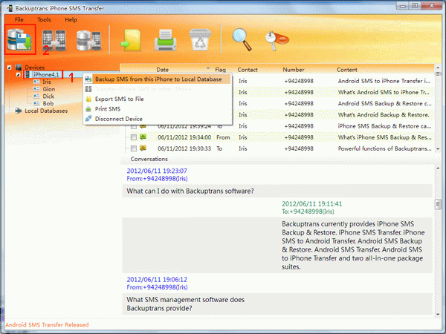Open the File menu
446x334 pixels.
tap(19, 19)
